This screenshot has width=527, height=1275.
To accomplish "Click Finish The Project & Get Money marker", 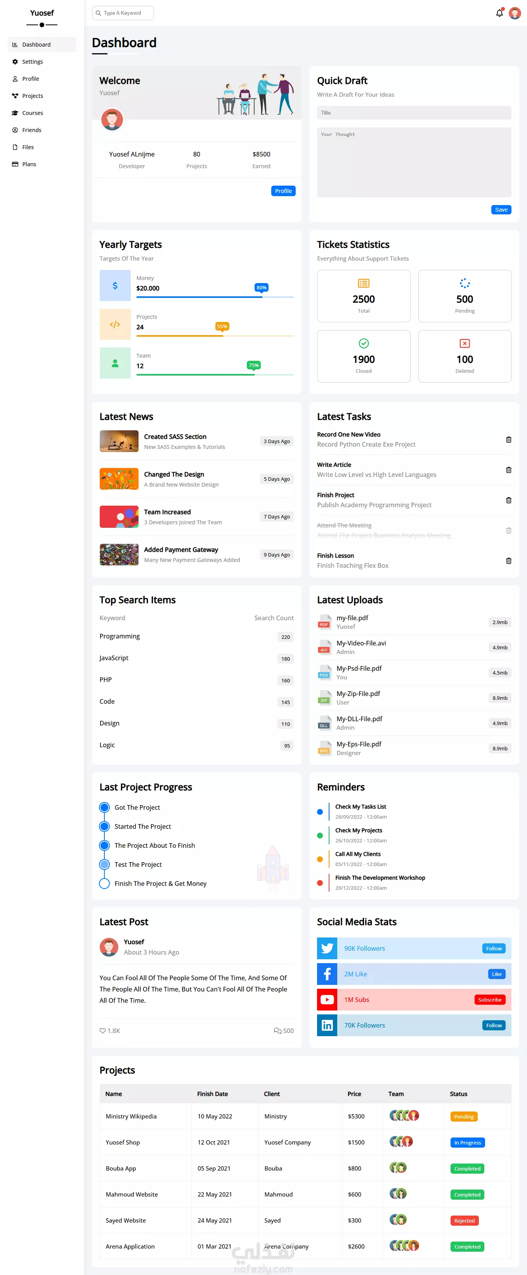I will (104, 884).
